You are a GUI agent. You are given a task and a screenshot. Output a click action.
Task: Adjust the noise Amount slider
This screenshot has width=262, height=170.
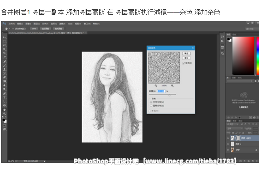tap(169, 95)
